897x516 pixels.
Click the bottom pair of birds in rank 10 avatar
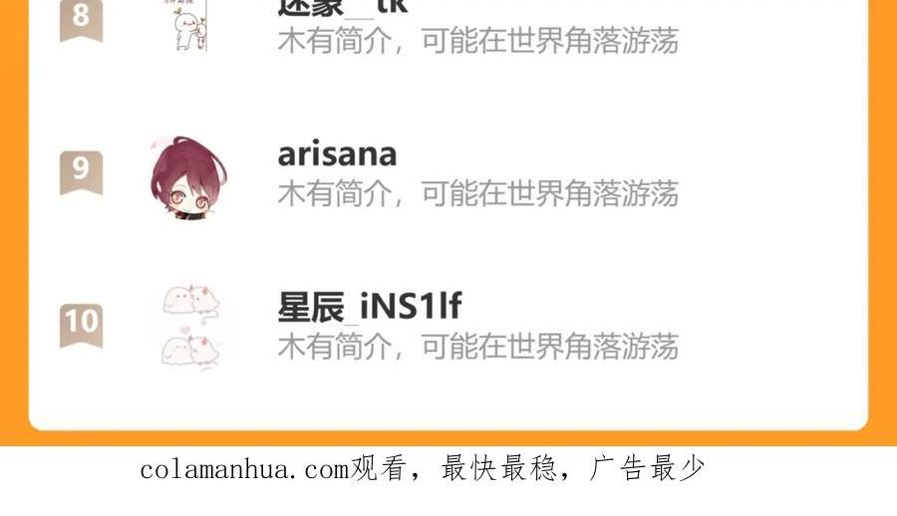pyautogui.click(x=190, y=350)
